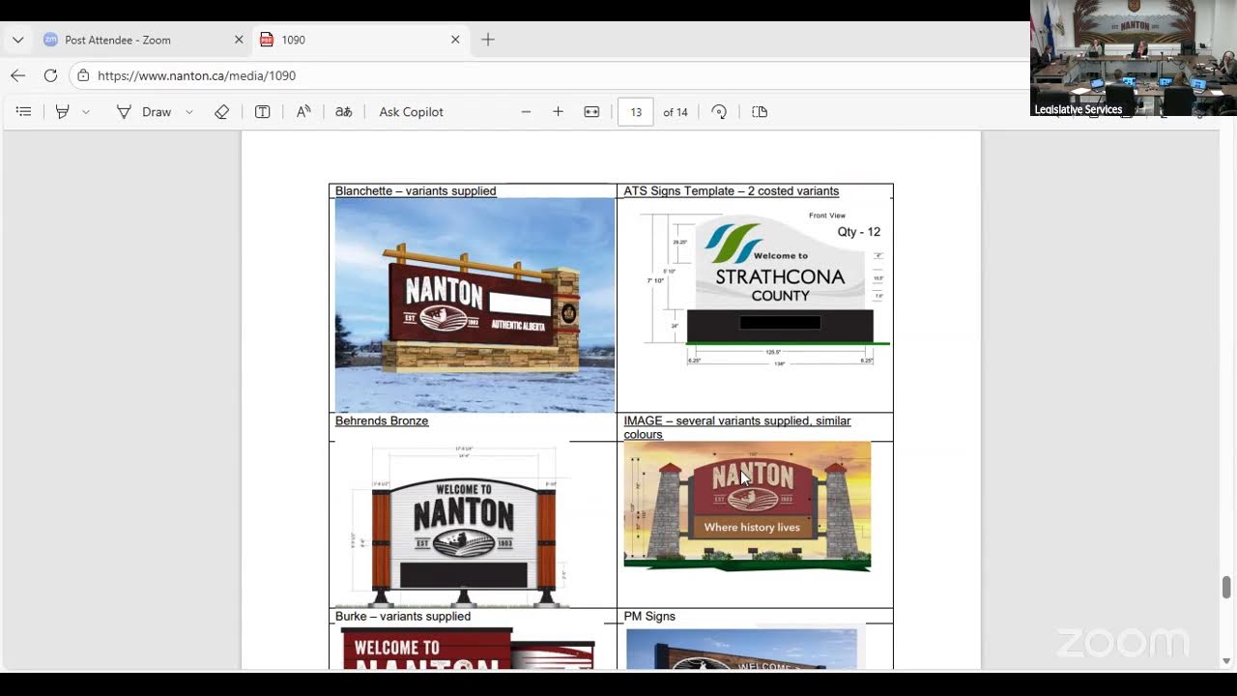This screenshot has width=1237, height=696.
Task: Toggle fit to width view
Action: click(591, 112)
